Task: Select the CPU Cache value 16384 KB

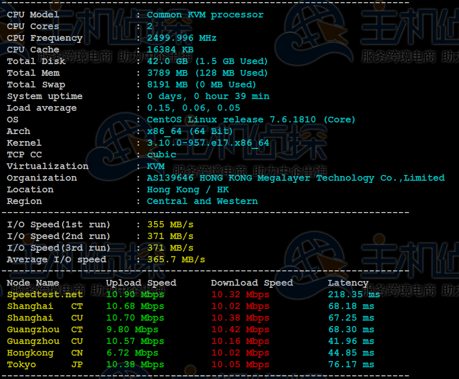Action: (170, 50)
